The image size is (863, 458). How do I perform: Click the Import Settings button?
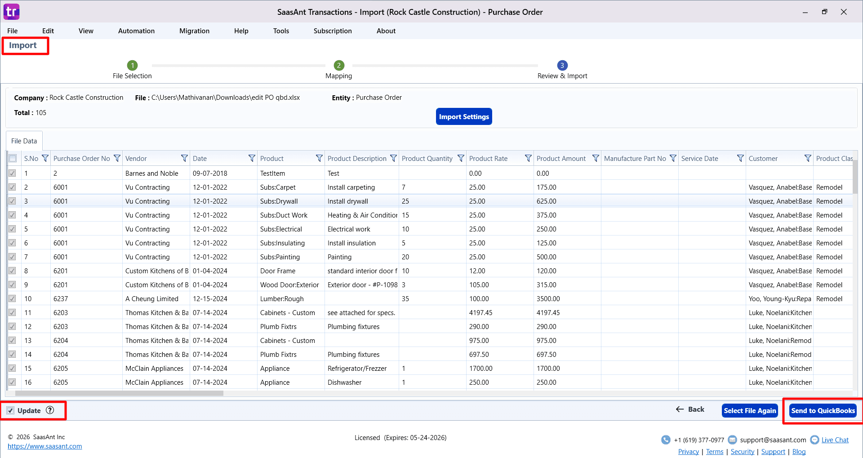pyautogui.click(x=464, y=116)
